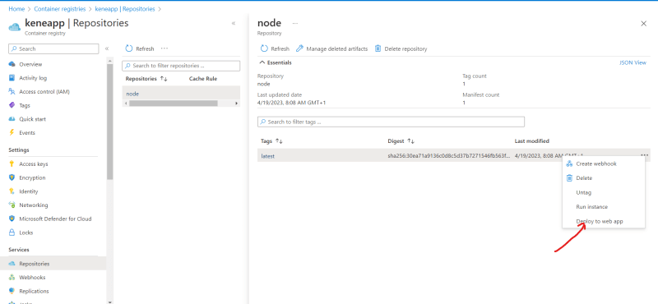Click the Replications globe icon
Viewport: 658px width, 304px height.
12,291
